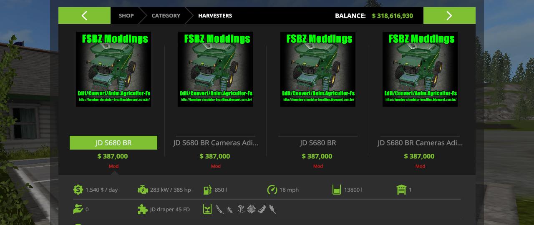Click the fourth FSBZ Moddings harvester thumbnail
Screen dimensions: 534x225
(x=420, y=69)
